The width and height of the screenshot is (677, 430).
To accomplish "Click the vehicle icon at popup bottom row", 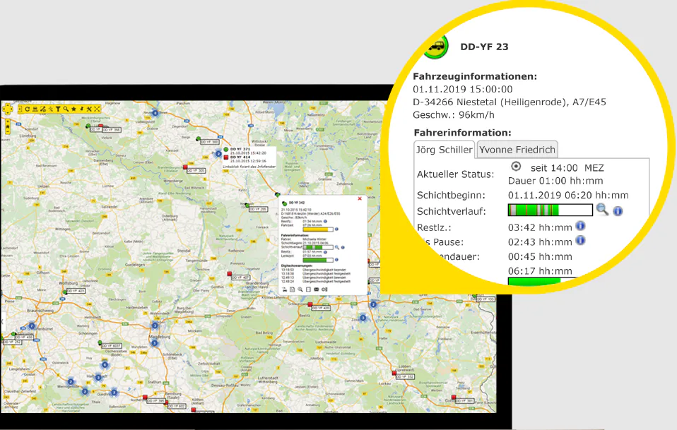I will point(285,289).
